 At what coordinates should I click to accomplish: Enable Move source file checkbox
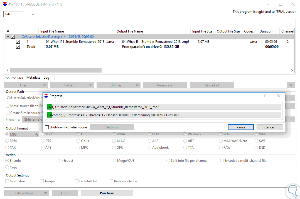(x=8, y=106)
